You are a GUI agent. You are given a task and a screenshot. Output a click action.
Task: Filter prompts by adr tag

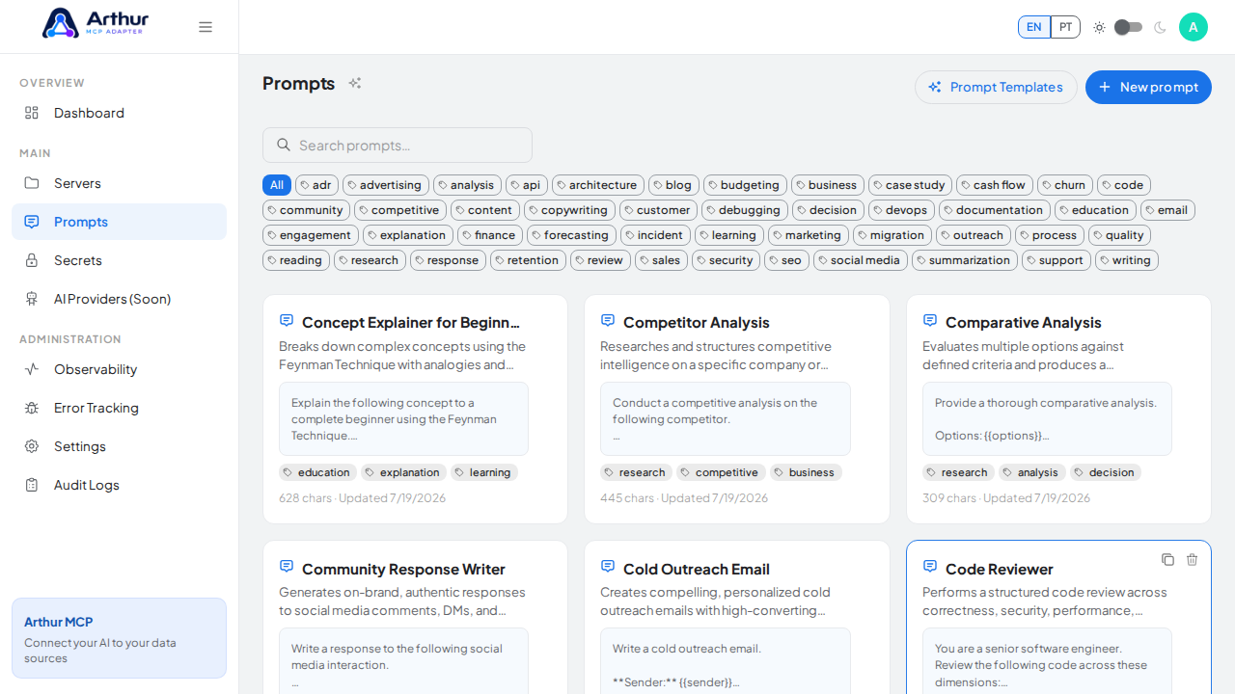click(x=316, y=185)
